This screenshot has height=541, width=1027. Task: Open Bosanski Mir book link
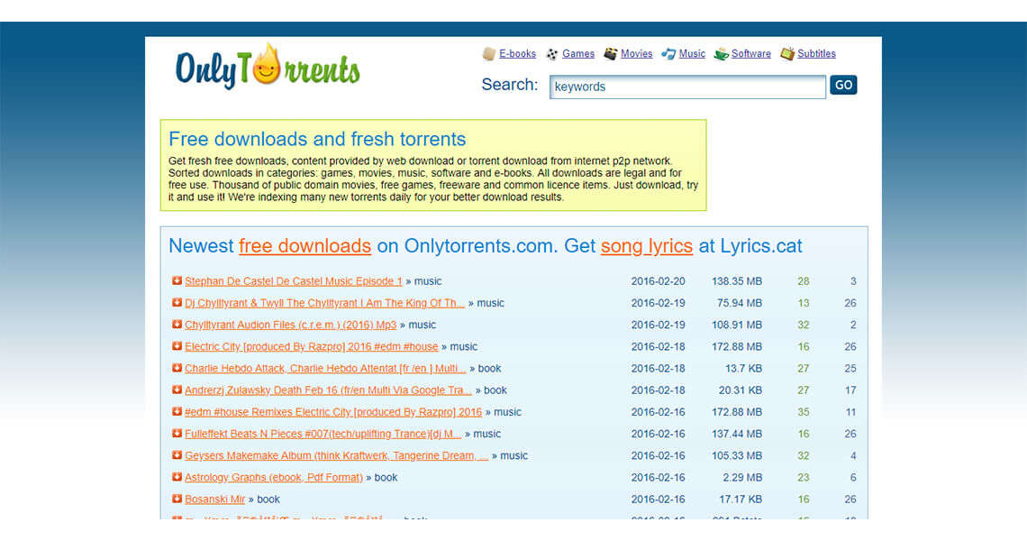pyautogui.click(x=214, y=499)
